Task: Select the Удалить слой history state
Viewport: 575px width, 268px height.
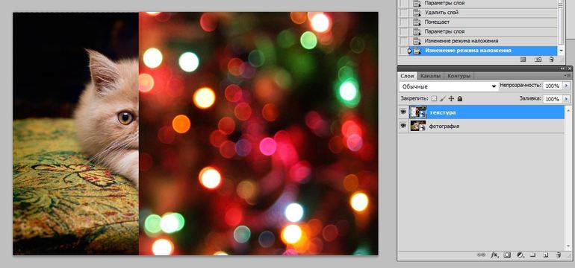Action: 441,13
